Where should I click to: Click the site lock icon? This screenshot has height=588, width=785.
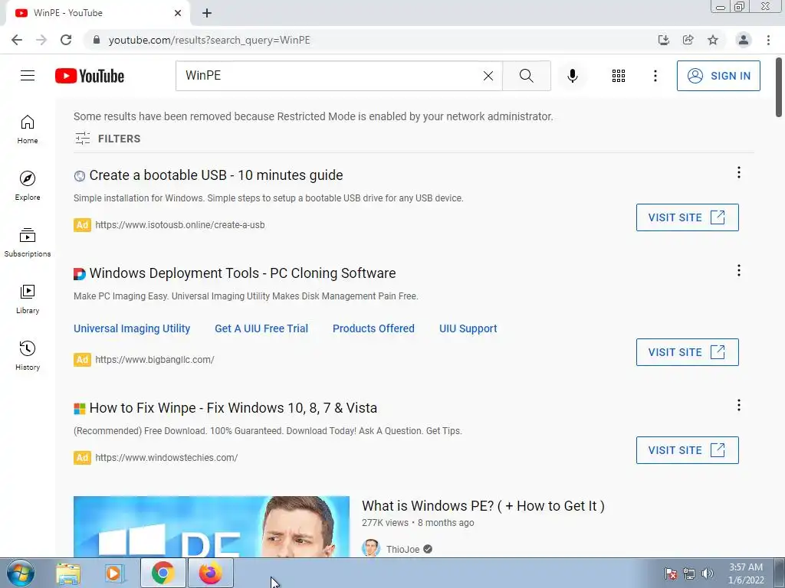pos(97,40)
